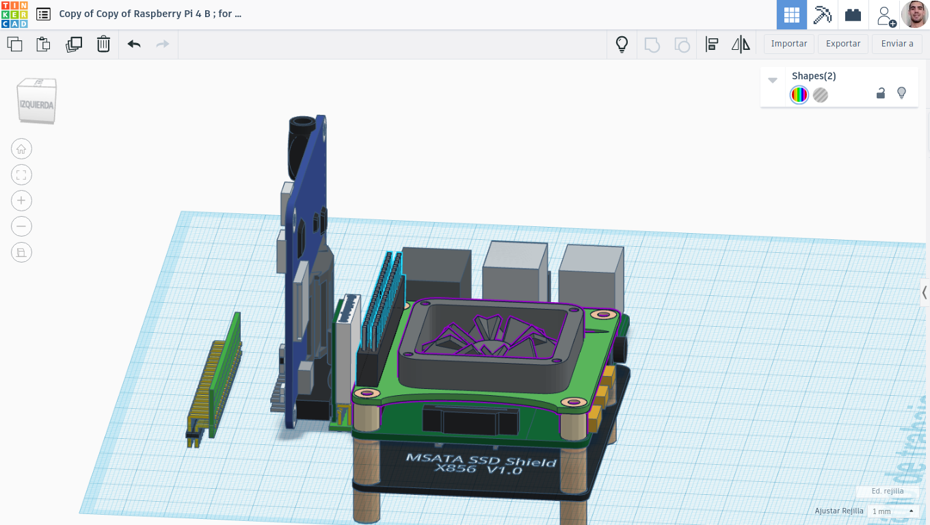Screen dimensions: 930x525
Task: Invite a collaborator with add-person icon
Action: [886, 16]
